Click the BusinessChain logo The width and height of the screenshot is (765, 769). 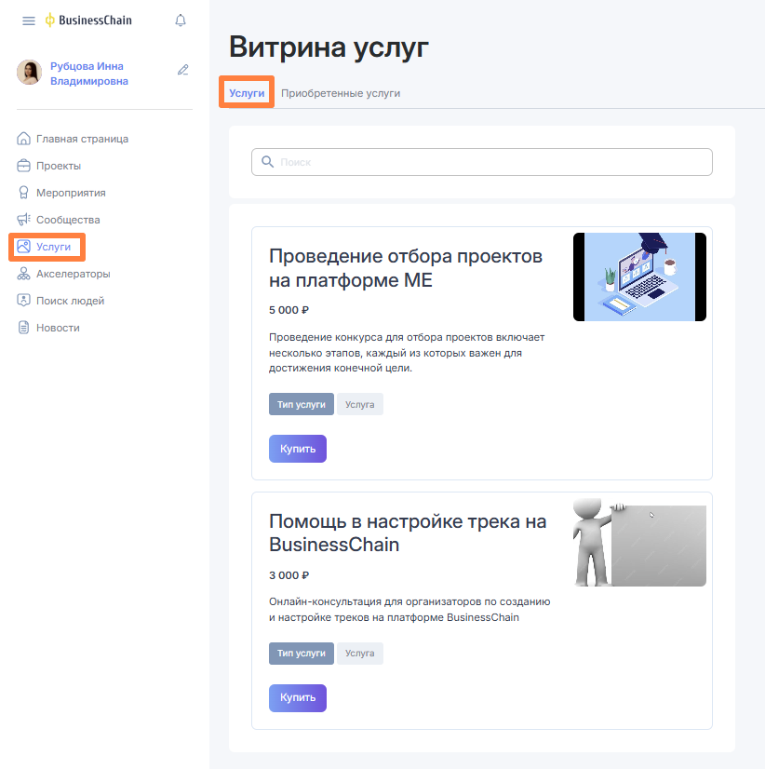[x=88, y=20]
